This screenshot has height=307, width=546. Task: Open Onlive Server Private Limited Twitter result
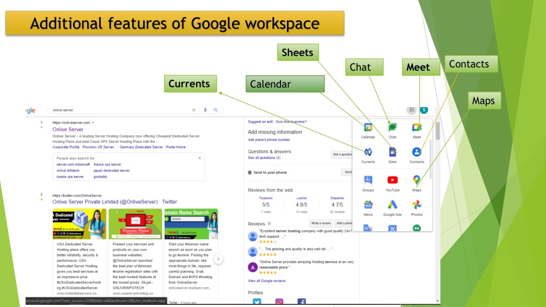pos(115,202)
